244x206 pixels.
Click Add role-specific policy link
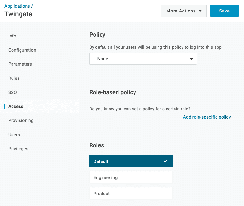(207, 117)
